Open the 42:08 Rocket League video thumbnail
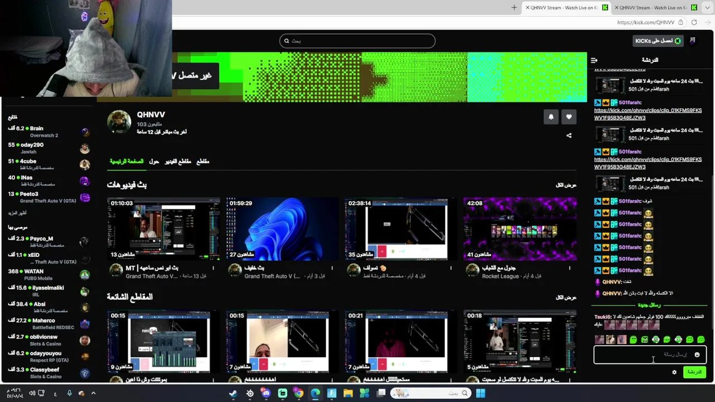 520,229
